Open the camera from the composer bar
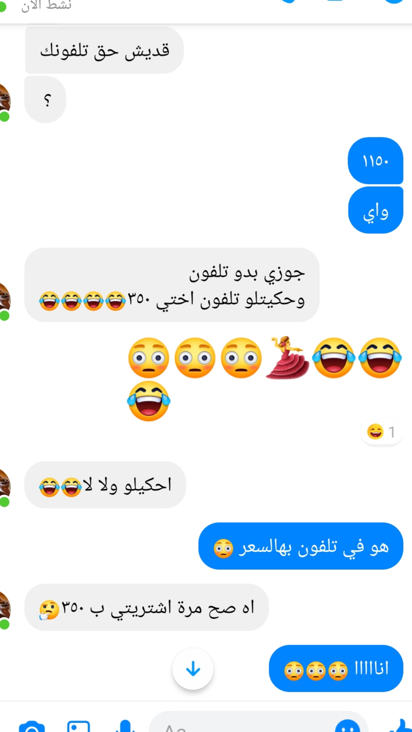Screen dimensions: 412x732 (x=32, y=726)
